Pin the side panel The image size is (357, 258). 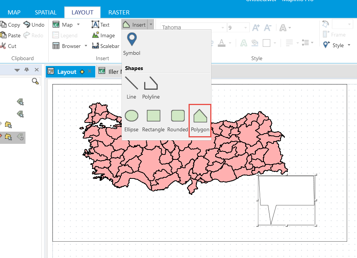point(27,70)
